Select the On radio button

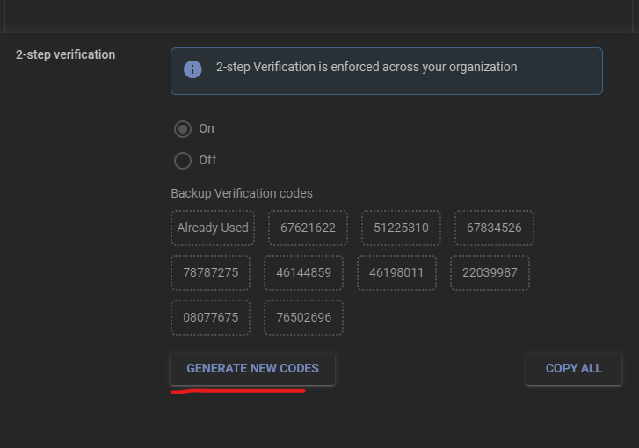pyautogui.click(x=183, y=129)
